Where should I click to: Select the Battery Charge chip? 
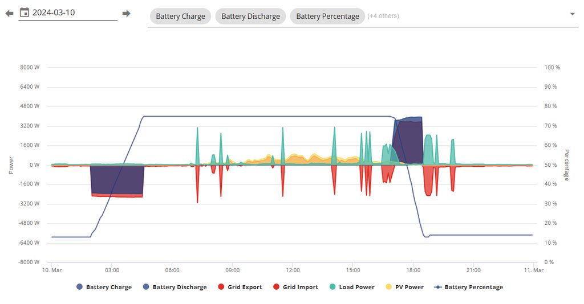pyautogui.click(x=180, y=17)
